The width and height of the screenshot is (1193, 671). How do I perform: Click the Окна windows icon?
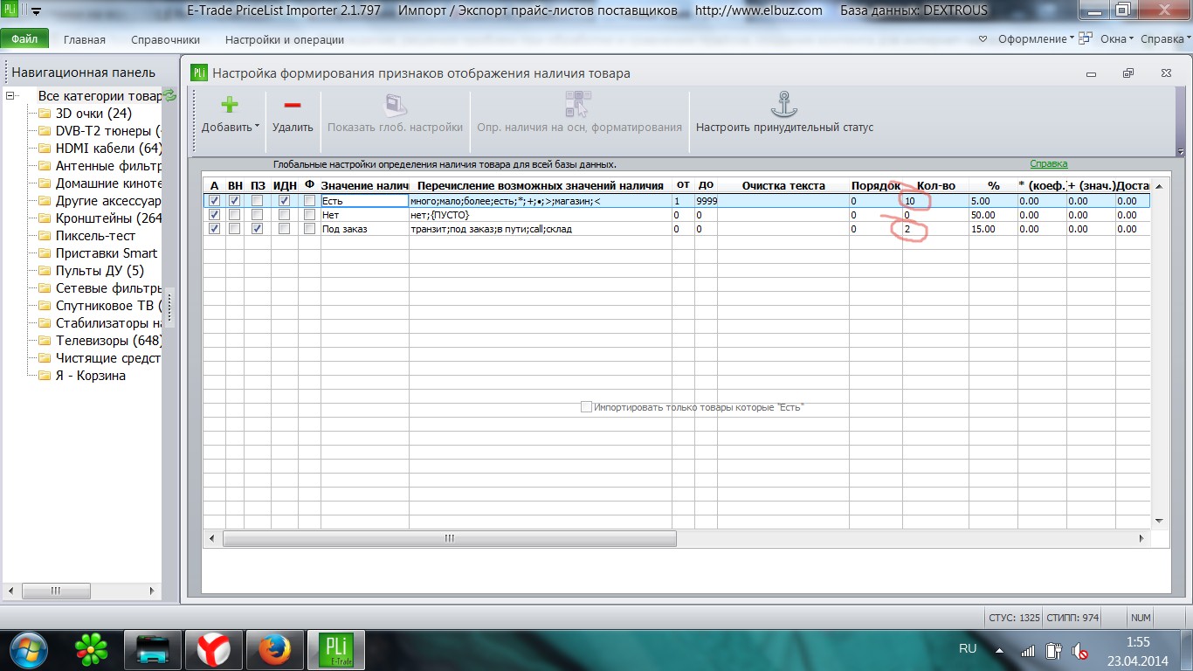[1086, 38]
